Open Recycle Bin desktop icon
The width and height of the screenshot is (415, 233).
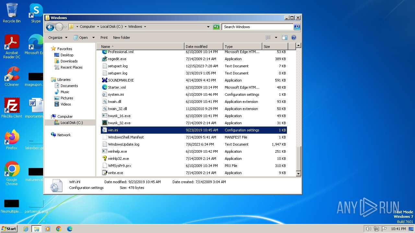[12, 13]
